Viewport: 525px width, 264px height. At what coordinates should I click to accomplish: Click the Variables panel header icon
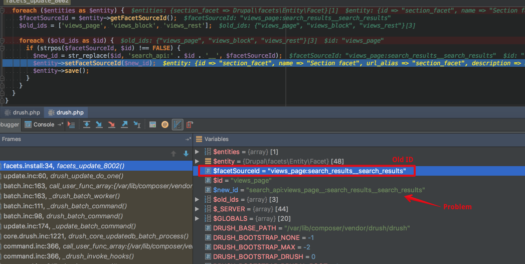tap(199, 139)
